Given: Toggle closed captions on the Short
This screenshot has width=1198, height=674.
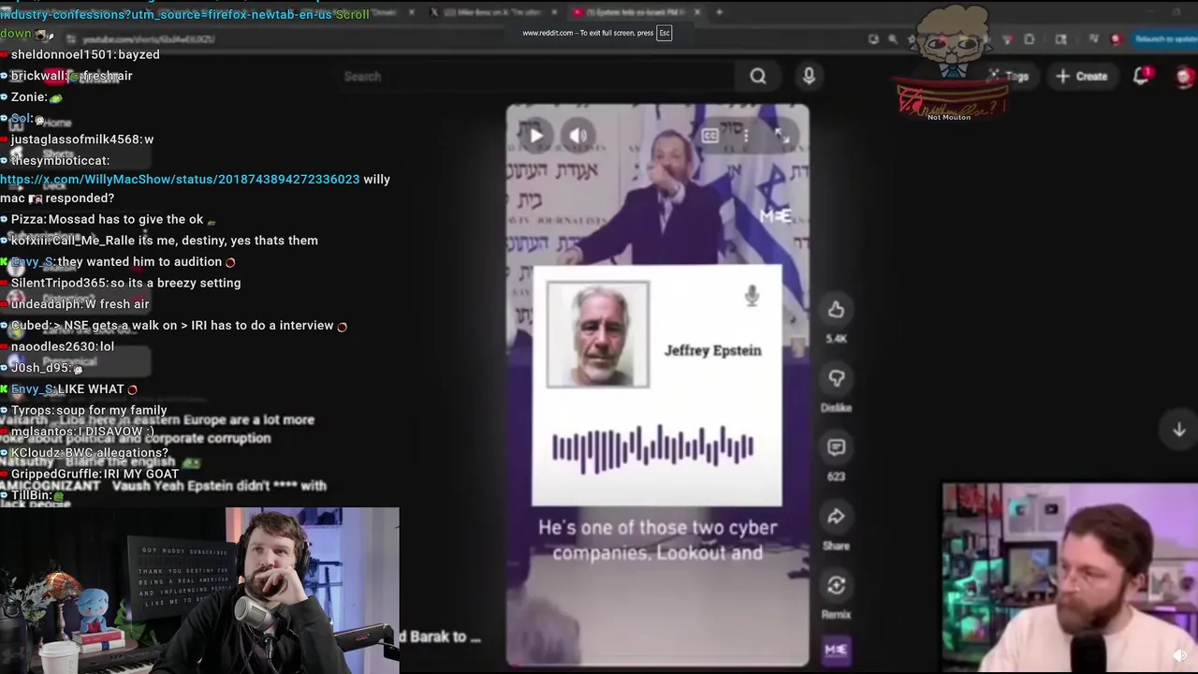Looking at the screenshot, I should tap(709, 137).
